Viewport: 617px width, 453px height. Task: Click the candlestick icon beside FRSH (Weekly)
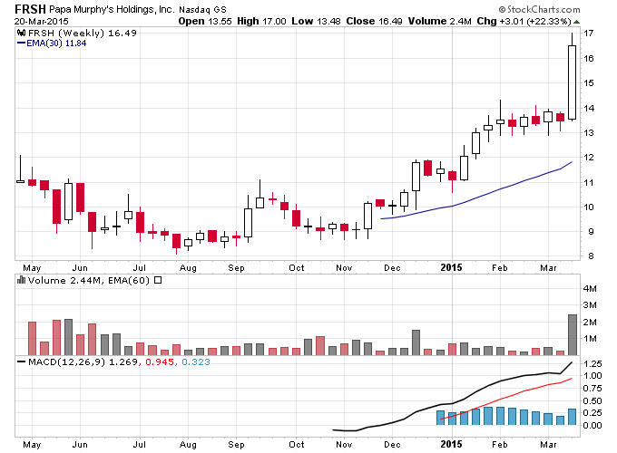pos(22,33)
